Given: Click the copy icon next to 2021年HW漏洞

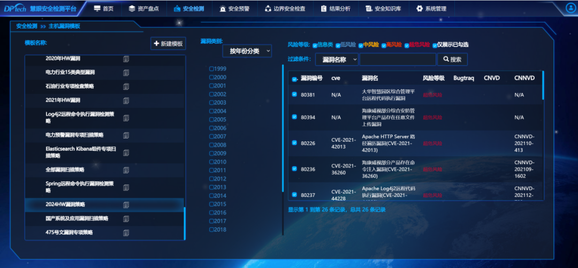Looking at the screenshot, I should (126, 100).
